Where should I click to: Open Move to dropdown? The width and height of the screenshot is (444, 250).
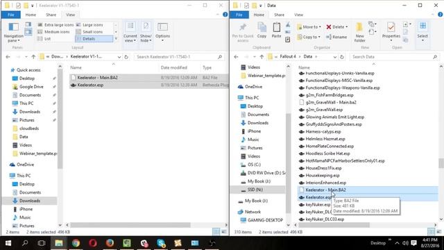[309, 27]
